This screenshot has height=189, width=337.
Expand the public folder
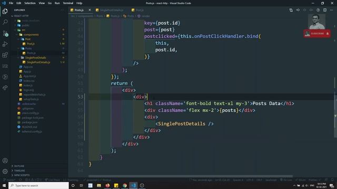pyautogui.click(x=26, y=25)
